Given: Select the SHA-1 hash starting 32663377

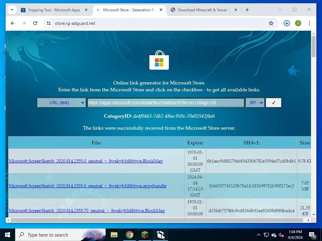Looking at the screenshot, I should click(251, 186).
